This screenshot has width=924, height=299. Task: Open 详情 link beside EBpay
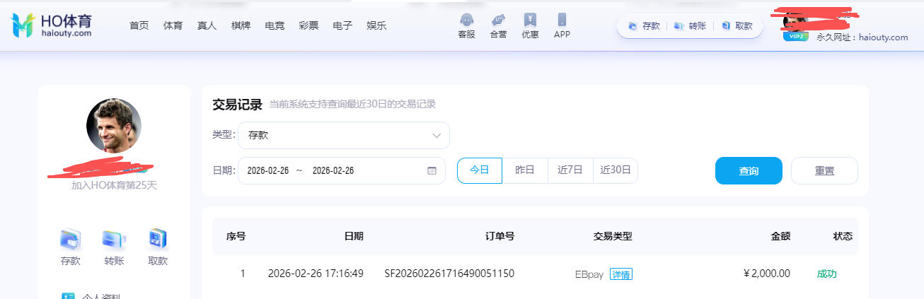[621, 274]
